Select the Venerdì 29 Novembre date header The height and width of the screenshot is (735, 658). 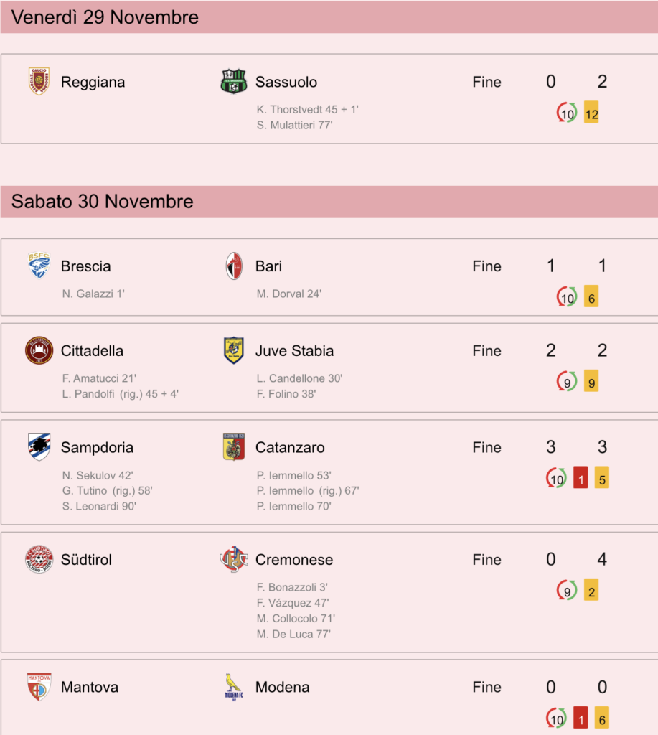329,17
